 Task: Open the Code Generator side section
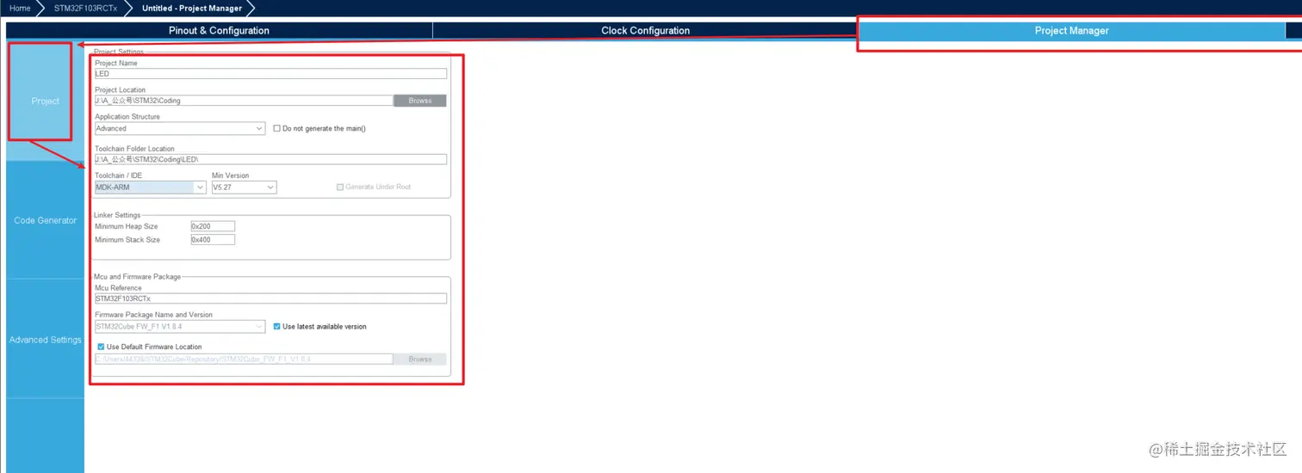(x=45, y=220)
